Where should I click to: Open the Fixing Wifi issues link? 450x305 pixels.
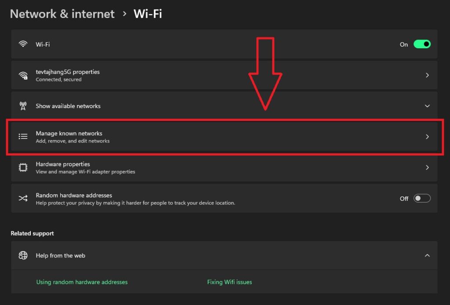(229, 282)
